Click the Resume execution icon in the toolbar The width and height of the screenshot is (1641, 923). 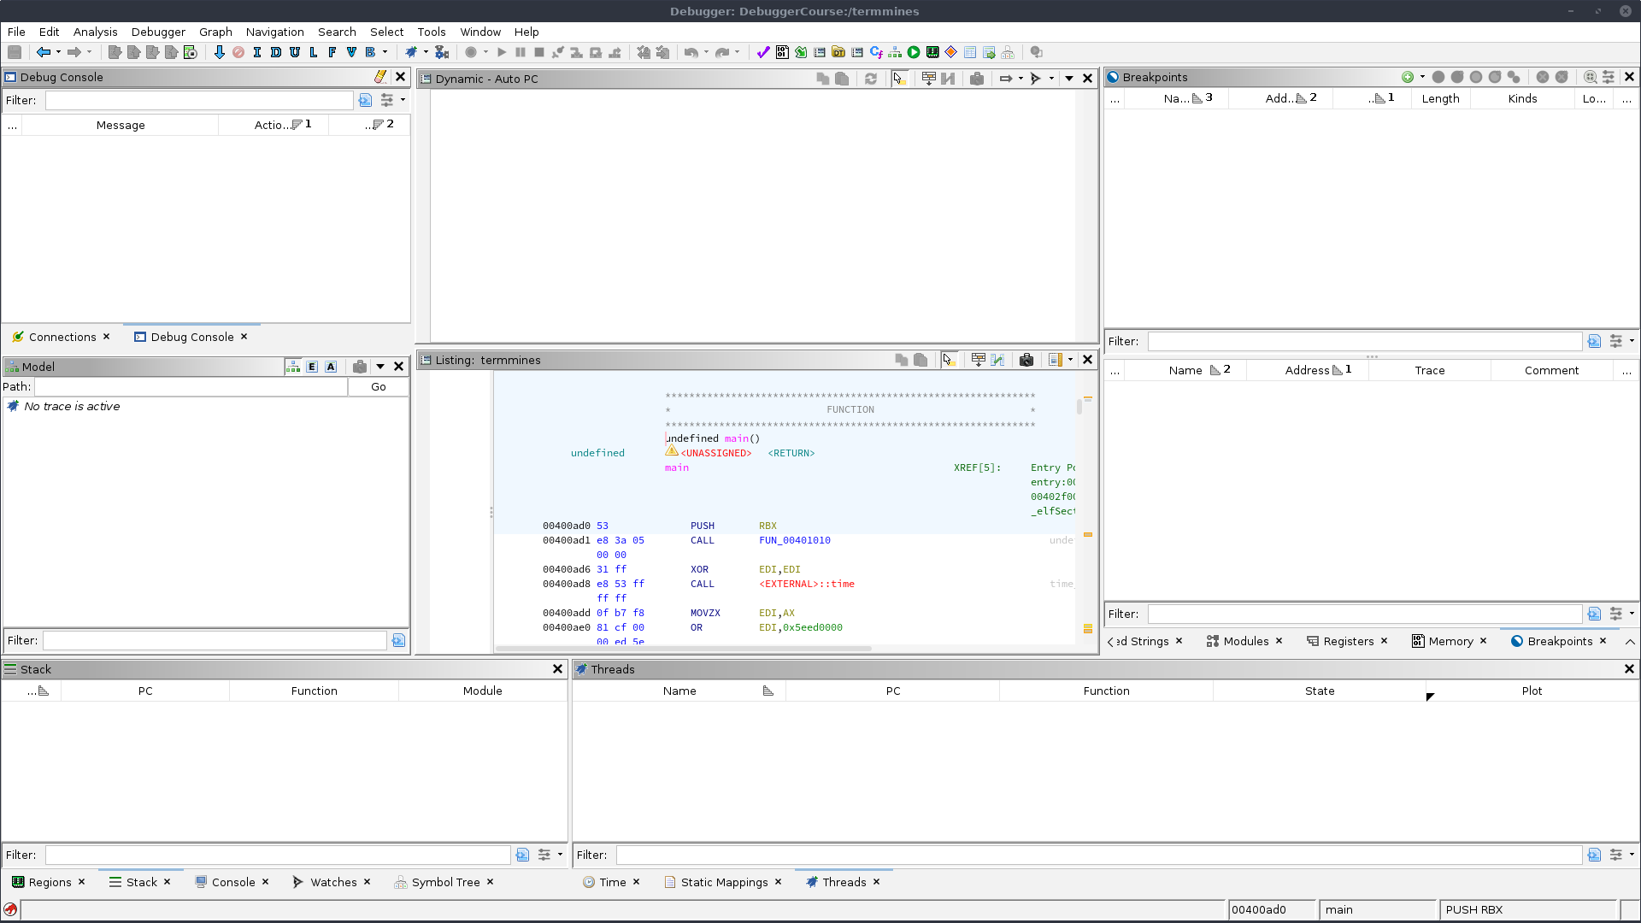[x=503, y=52]
